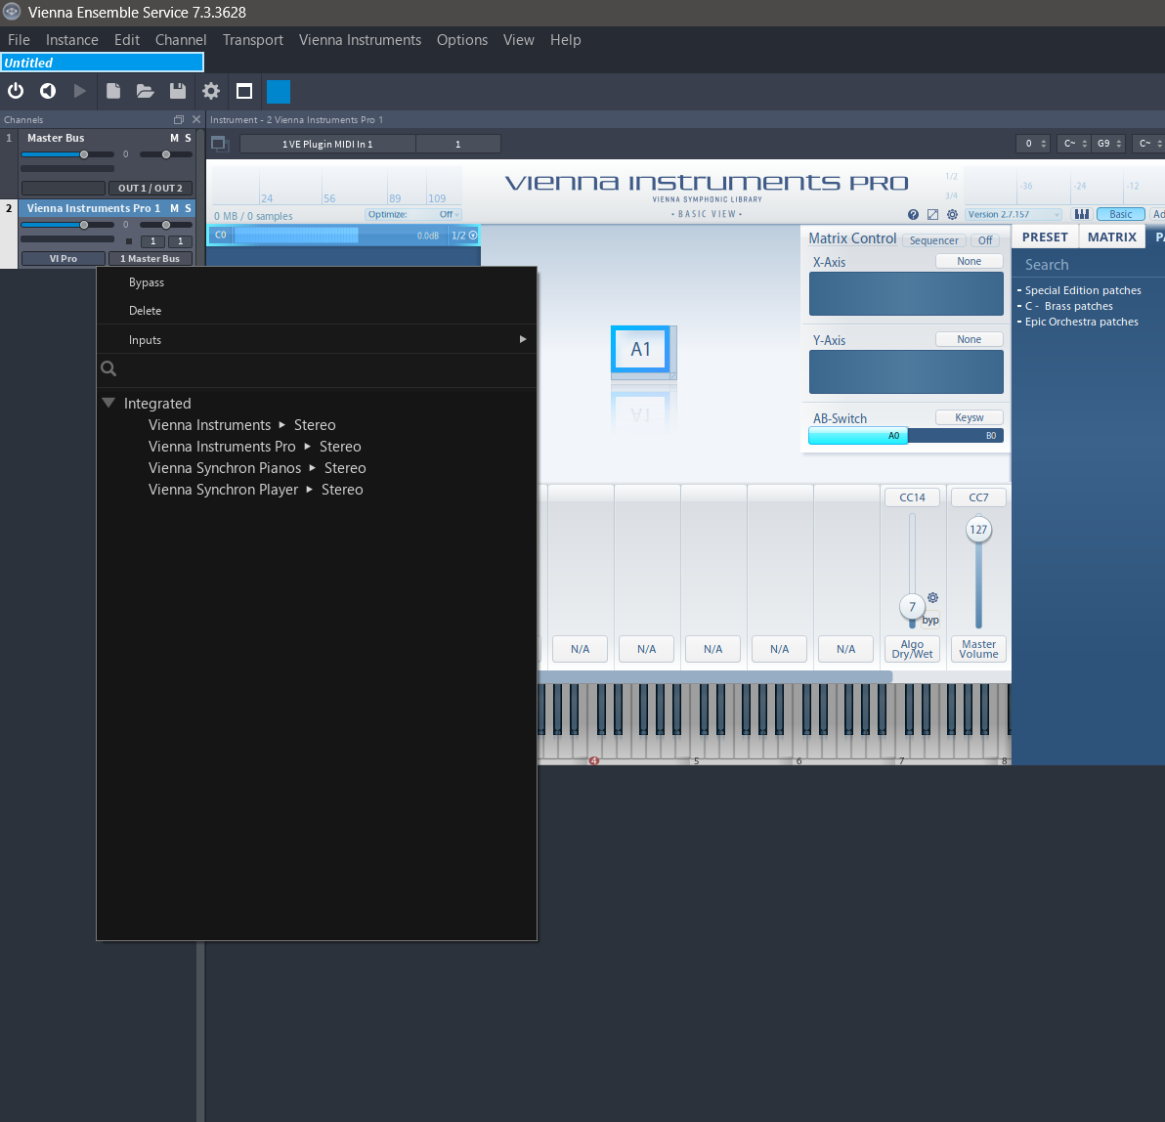Screen dimensions: 1165x1122
Task: Open the File menu
Action: click(x=19, y=40)
